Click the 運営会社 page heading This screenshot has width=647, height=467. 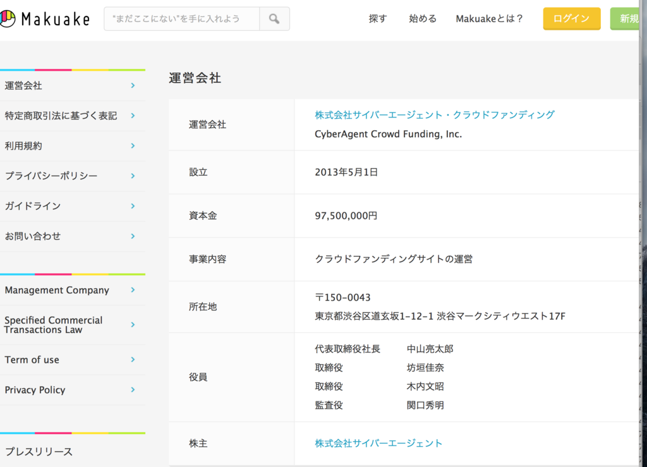(195, 78)
